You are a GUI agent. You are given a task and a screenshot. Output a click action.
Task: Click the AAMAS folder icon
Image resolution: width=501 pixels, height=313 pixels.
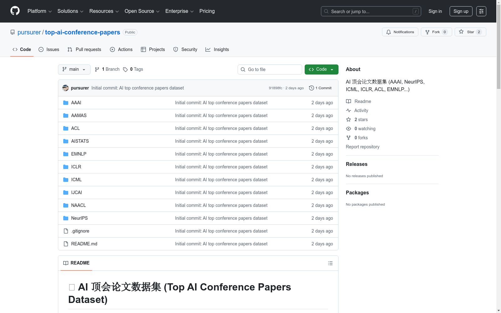point(66,115)
